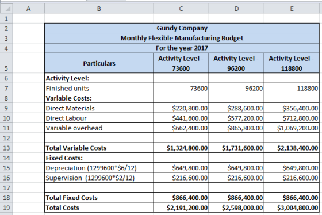The width and height of the screenshot is (322, 215).
Task: Click the Variable Costs: label cell
Action: tap(99, 98)
